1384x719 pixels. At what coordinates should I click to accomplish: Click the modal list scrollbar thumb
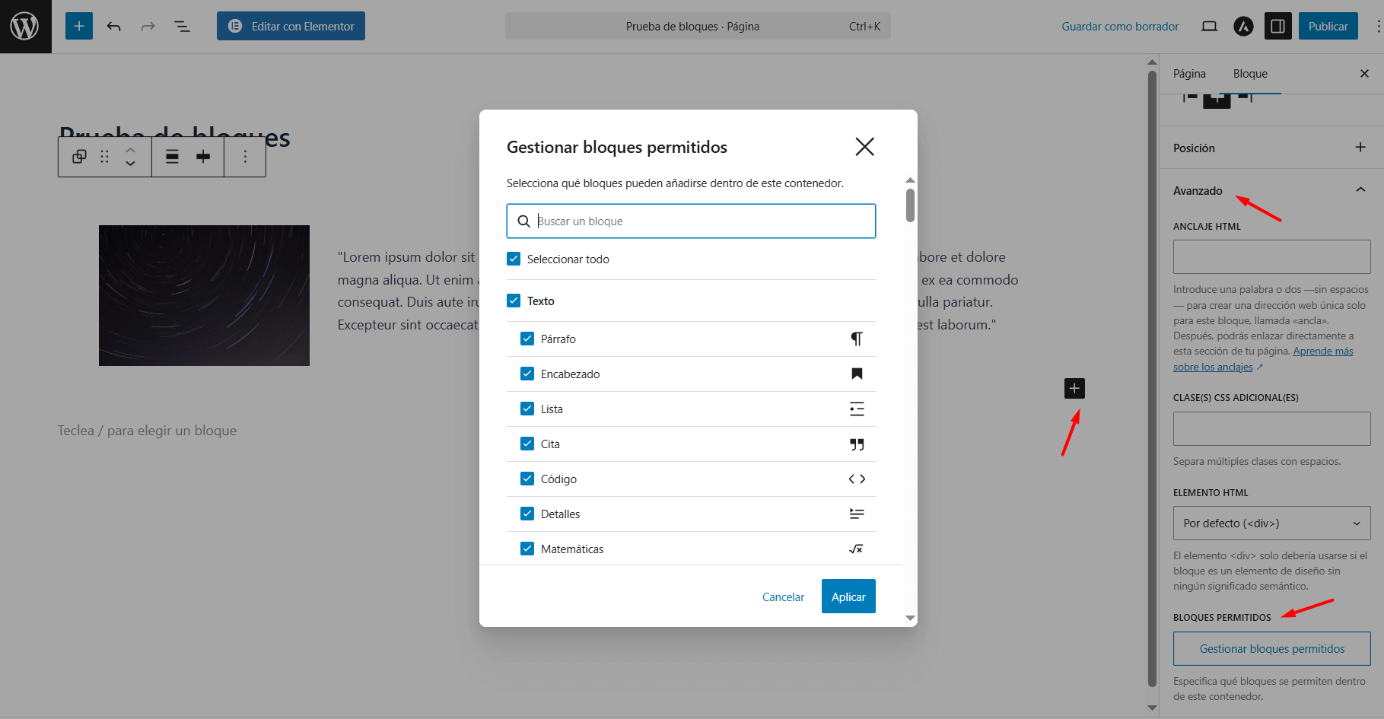coord(910,205)
